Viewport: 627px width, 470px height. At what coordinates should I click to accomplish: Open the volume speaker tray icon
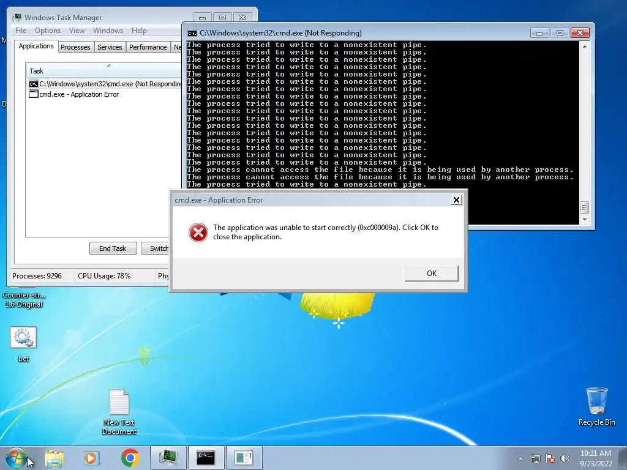(x=565, y=458)
